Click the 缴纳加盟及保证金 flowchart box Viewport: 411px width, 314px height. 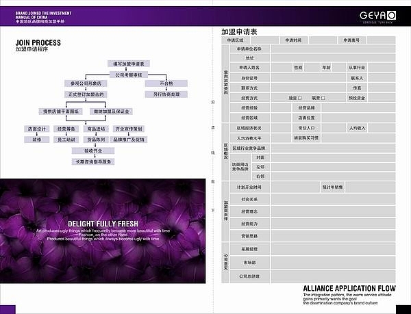pos(112,112)
